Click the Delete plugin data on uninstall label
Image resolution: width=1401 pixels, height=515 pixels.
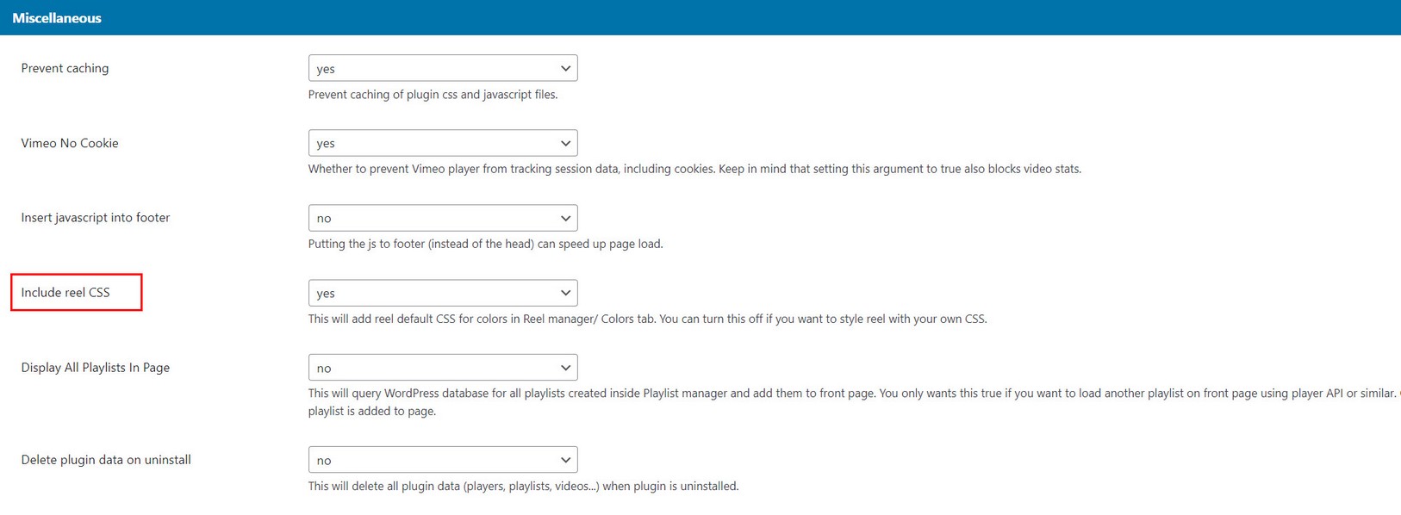106,460
